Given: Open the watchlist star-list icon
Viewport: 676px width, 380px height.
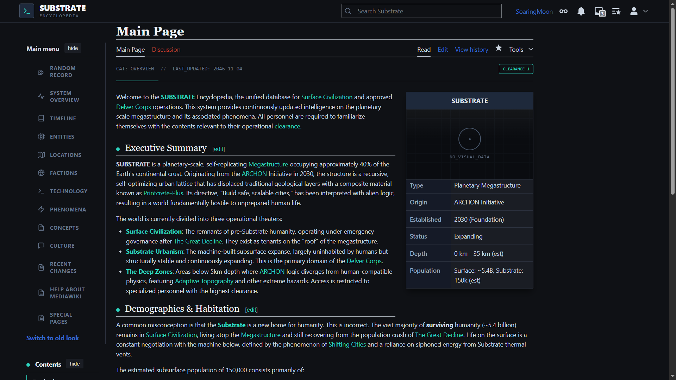Looking at the screenshot, I should 616,11.
